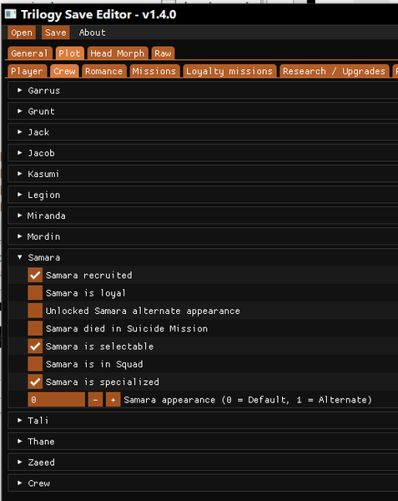This screenshot has width=398, height=501.
Task: Select the Crew sub-tab
Action: [x=64, y=71]
